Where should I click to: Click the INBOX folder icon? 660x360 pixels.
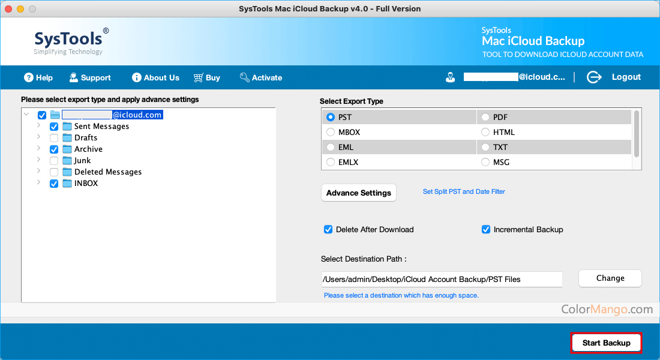(x=67, y=183)
